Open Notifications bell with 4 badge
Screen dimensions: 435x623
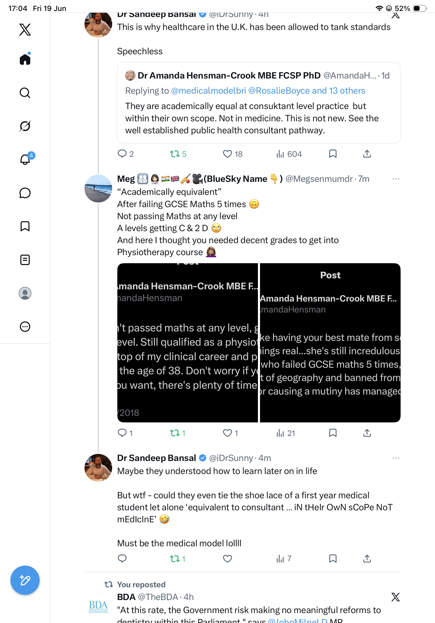coord(25,159)
